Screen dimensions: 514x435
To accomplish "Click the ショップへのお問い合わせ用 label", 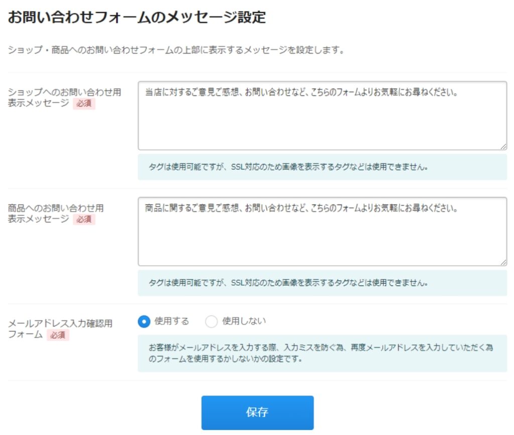I will pyautogui.click(x=65, y=92).
